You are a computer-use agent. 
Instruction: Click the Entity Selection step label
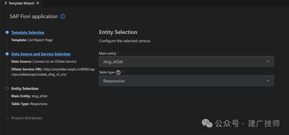click(x=25, y=88)
